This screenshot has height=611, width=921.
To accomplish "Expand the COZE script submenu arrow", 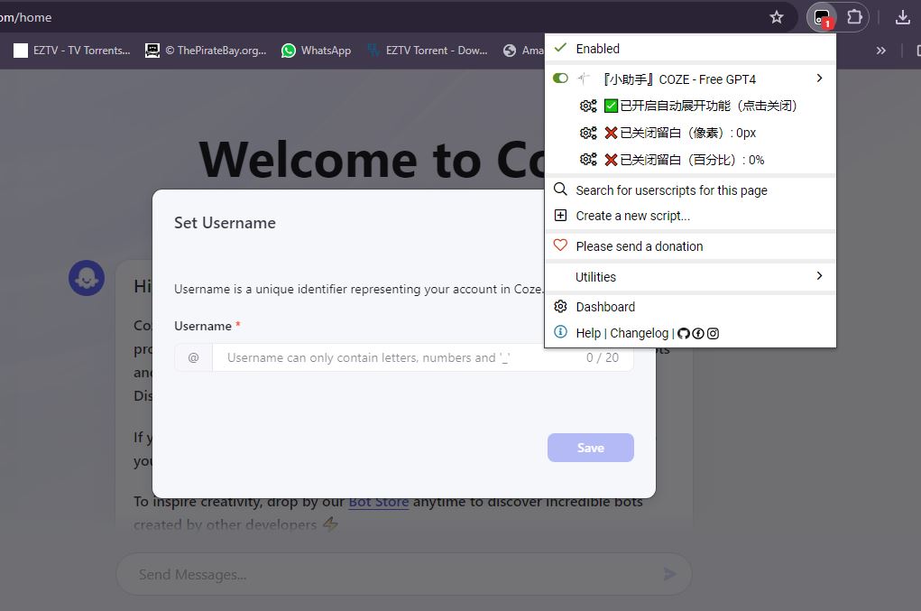I will tap(819, 79).
